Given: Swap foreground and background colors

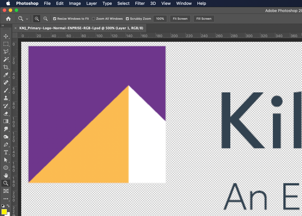Looking at the screenshot, I should click(x=8, y=206).
